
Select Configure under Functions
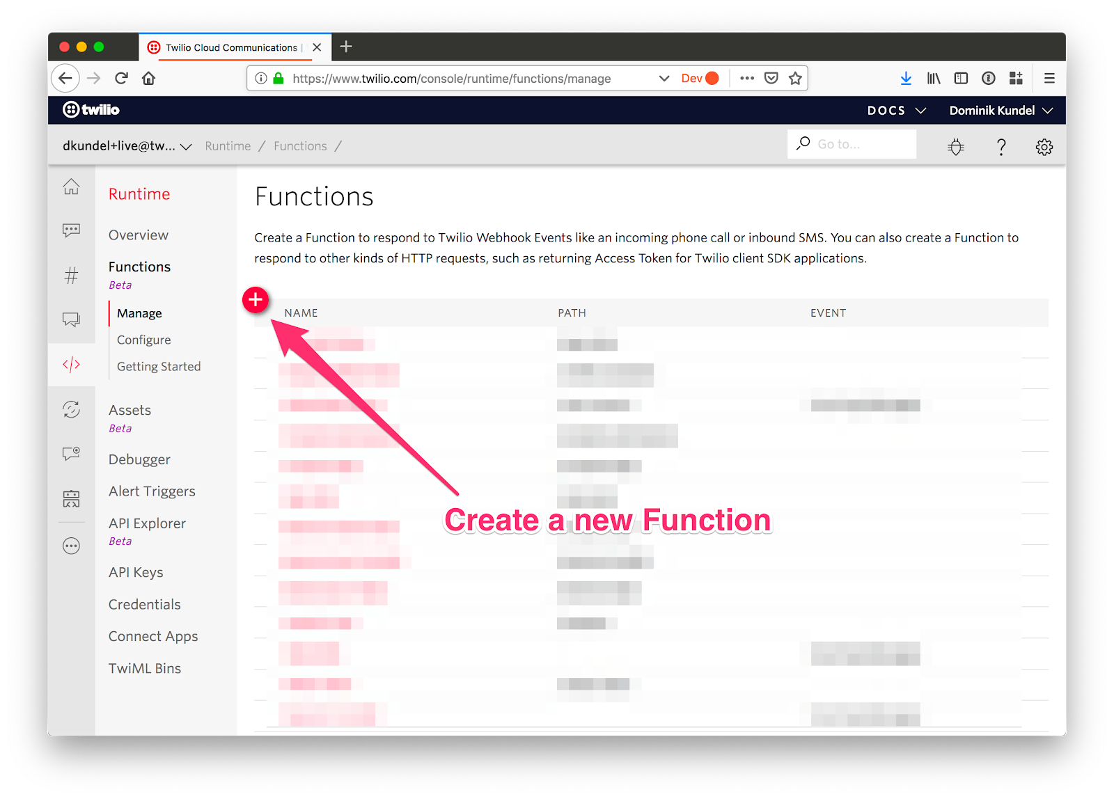coord(143,340)
